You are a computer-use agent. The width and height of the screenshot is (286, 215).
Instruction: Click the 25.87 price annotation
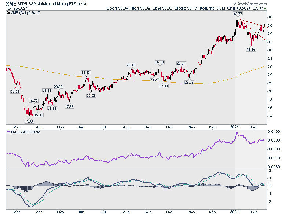click(x=181, y=63)
